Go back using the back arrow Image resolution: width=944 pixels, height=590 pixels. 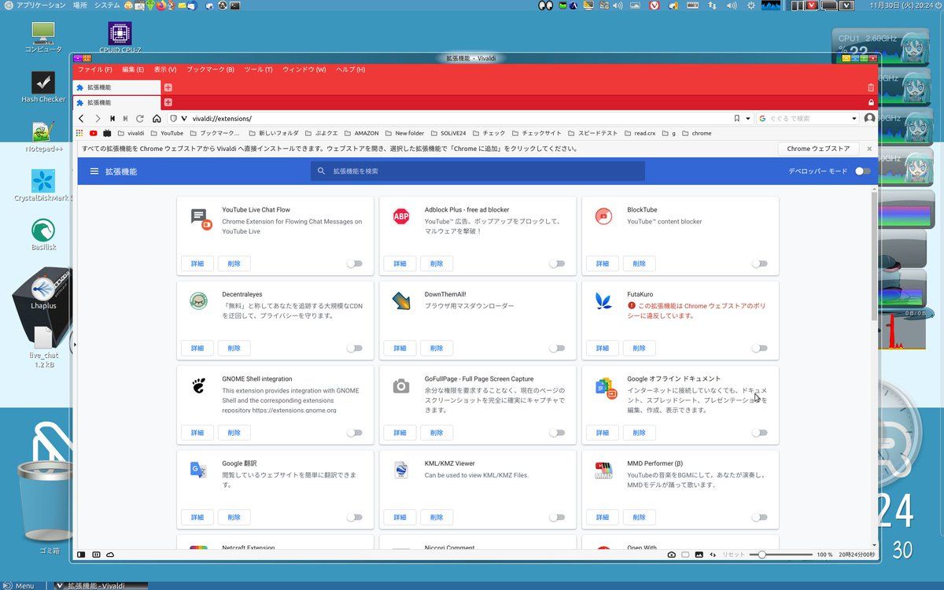coord(81,119)
